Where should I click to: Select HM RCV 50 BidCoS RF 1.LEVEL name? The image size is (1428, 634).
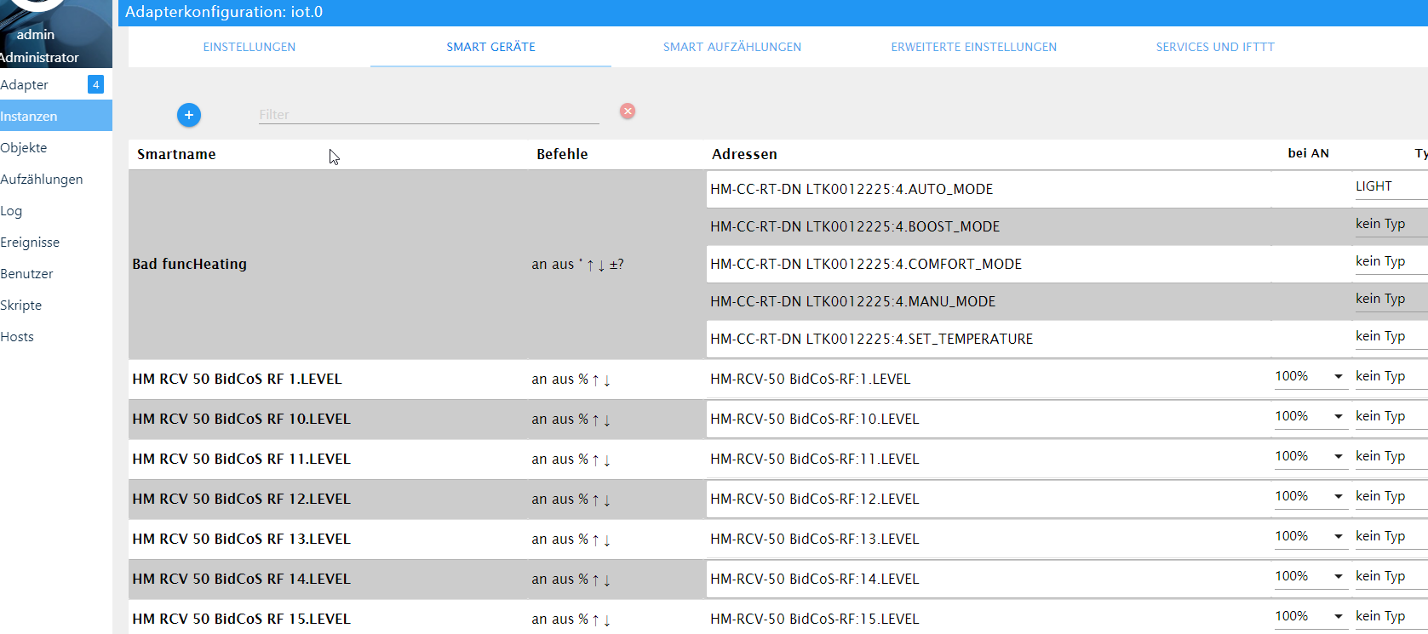coord(237,379)
